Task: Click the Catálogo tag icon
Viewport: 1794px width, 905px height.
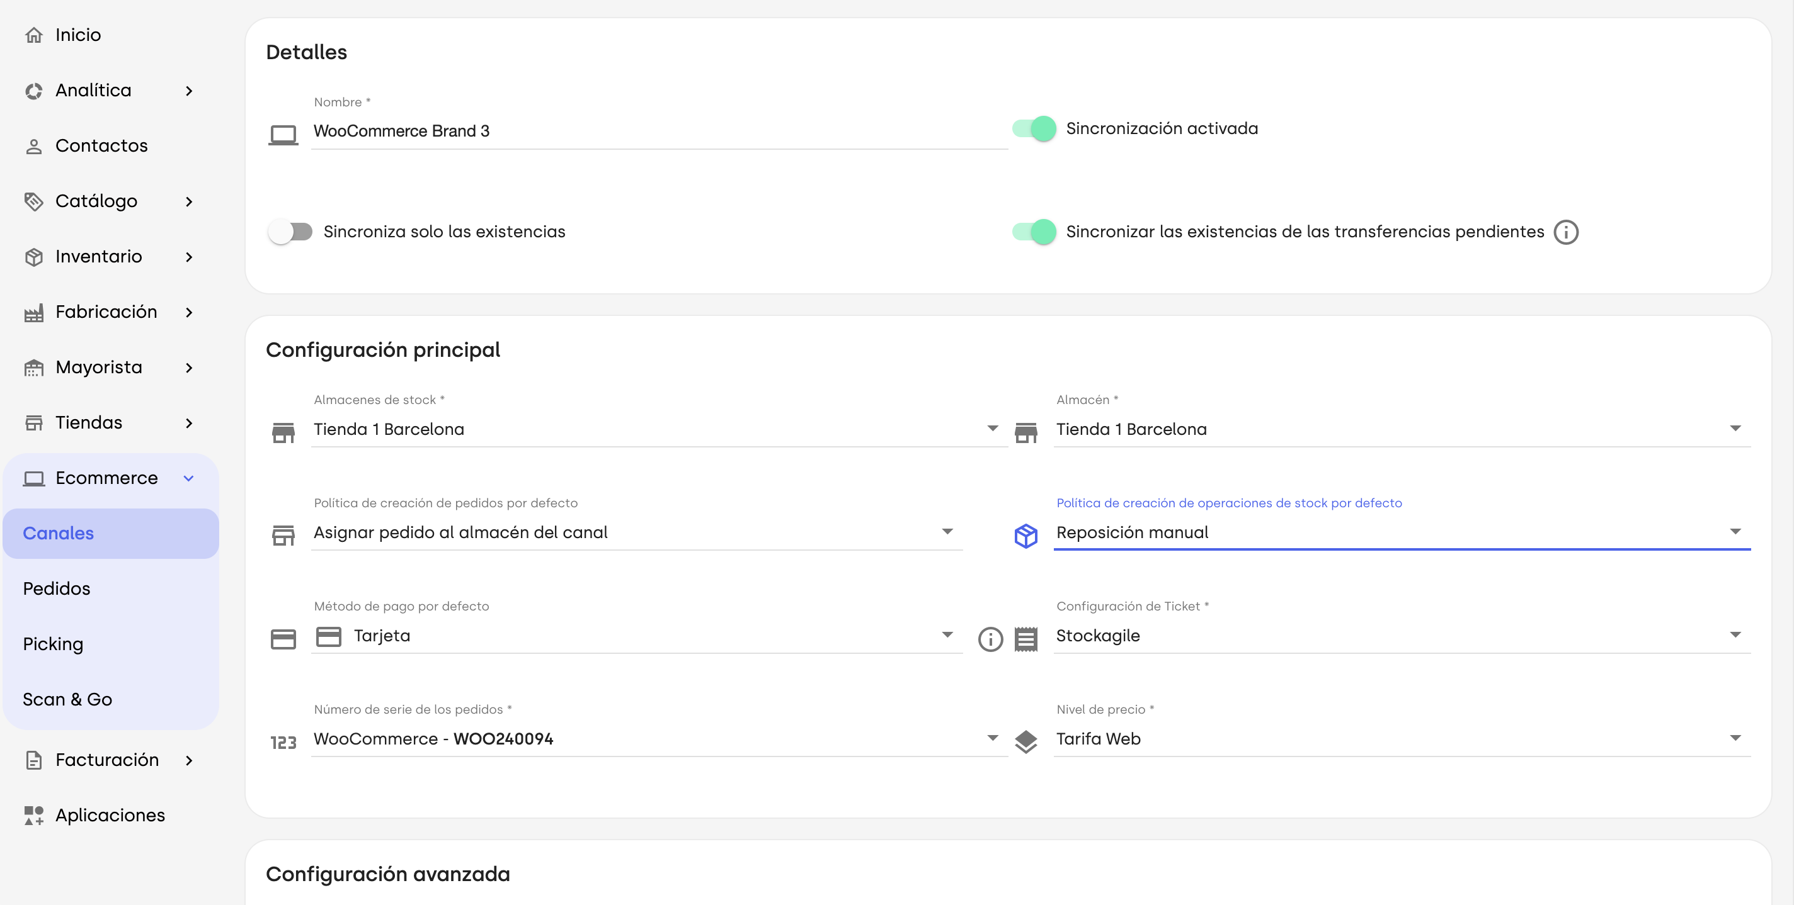Action: pos(33,202)
